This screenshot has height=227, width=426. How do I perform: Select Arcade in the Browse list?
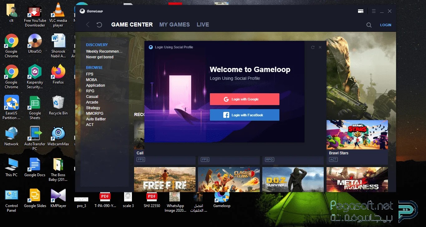pyautogui.click(x=92, y=102)
